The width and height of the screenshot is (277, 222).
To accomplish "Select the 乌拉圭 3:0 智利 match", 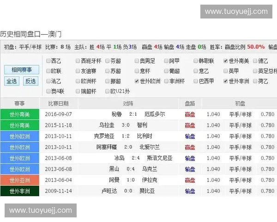I will [x=123, y=125].
